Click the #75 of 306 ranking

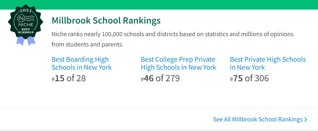tap(249, 79)
